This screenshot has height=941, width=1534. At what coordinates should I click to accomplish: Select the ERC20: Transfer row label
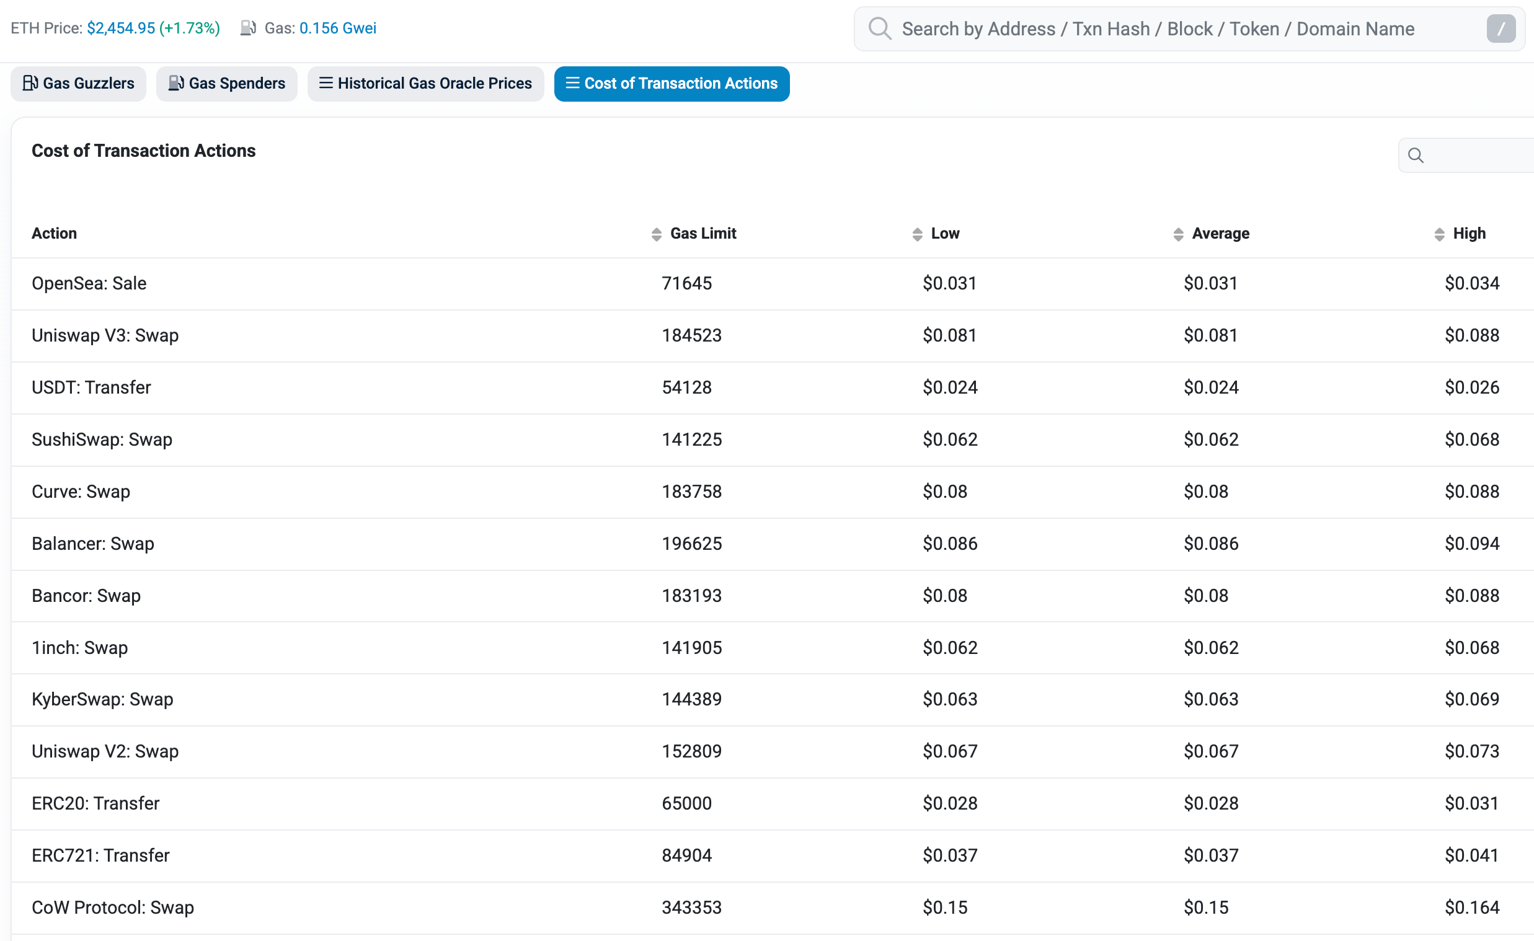tap(96, 803)
